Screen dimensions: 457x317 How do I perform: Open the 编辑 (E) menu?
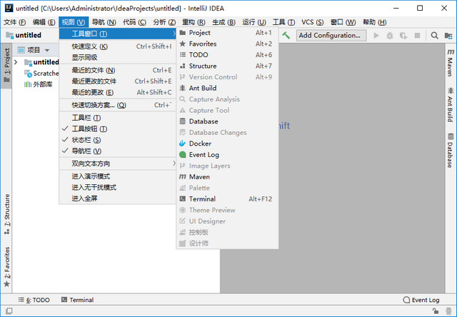[44, 22]
